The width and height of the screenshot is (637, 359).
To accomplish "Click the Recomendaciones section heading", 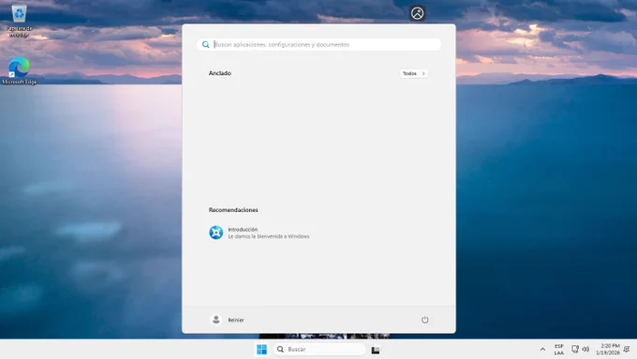I will click(233, 210).
